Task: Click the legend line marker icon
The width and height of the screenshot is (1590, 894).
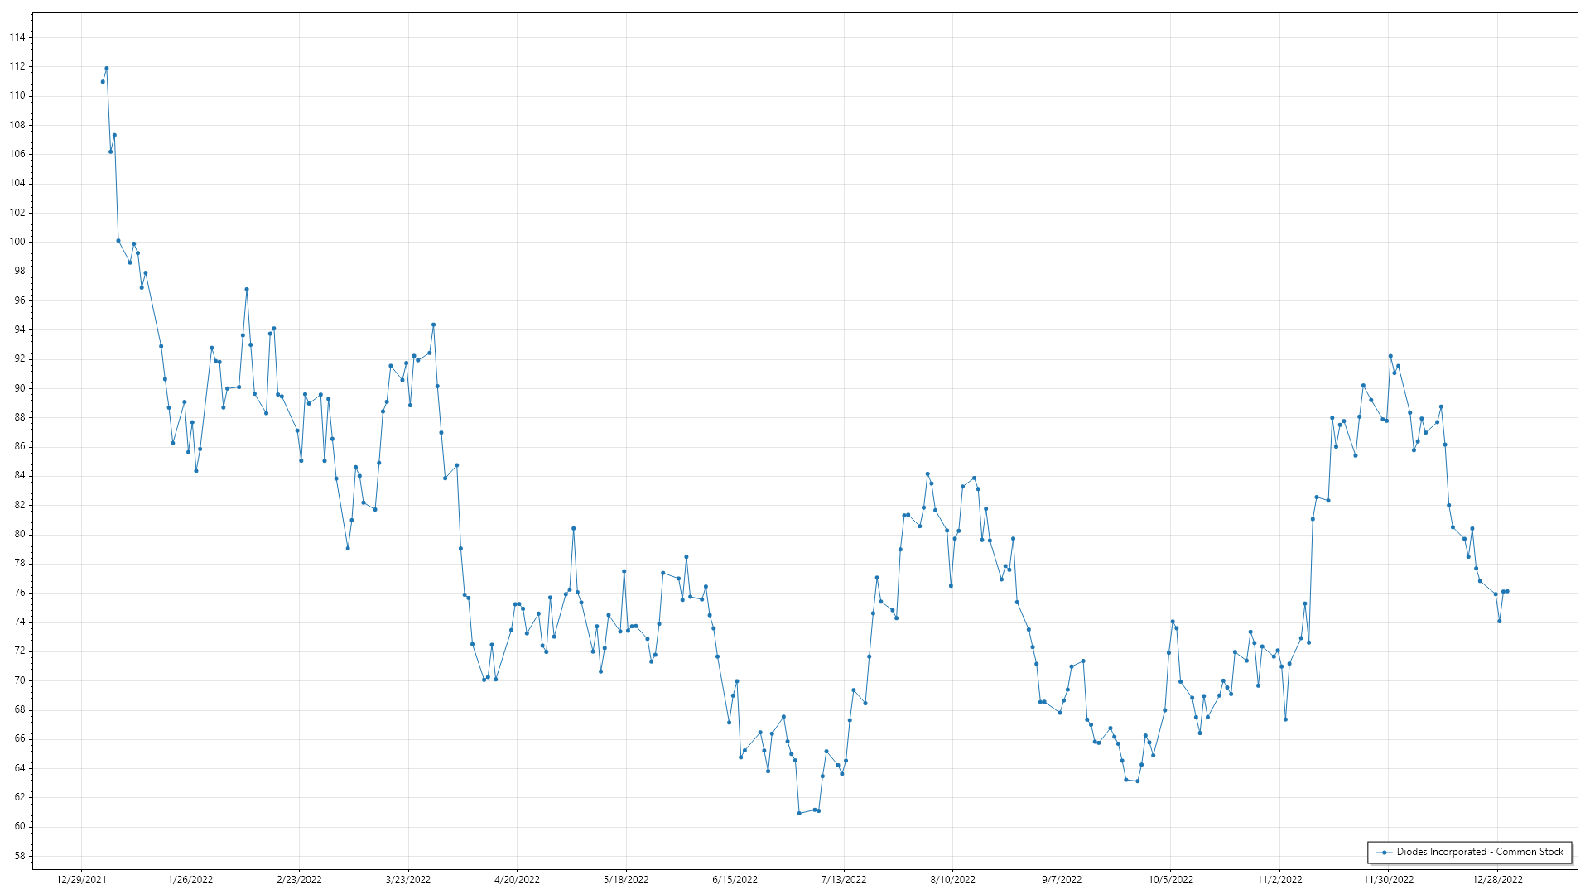Action: [x=1384, y=852]
